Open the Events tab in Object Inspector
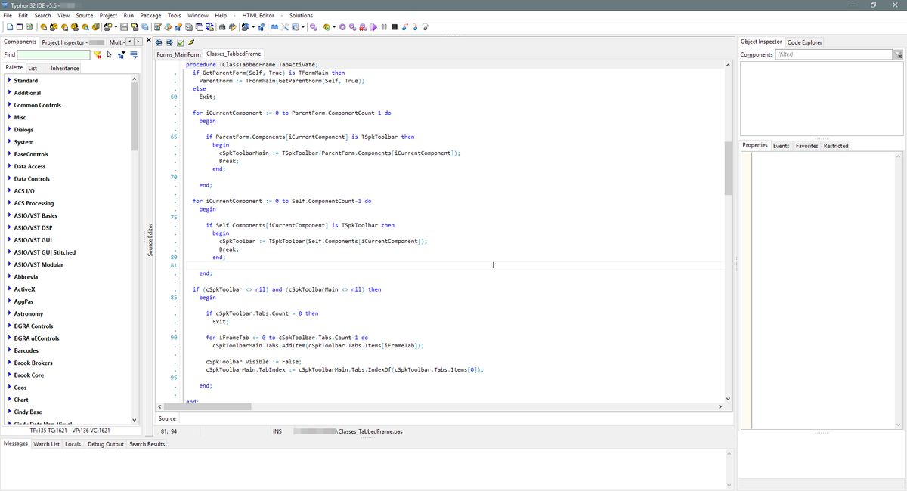The height and width of the screenshot is (491, 907). tap(781, 146)
